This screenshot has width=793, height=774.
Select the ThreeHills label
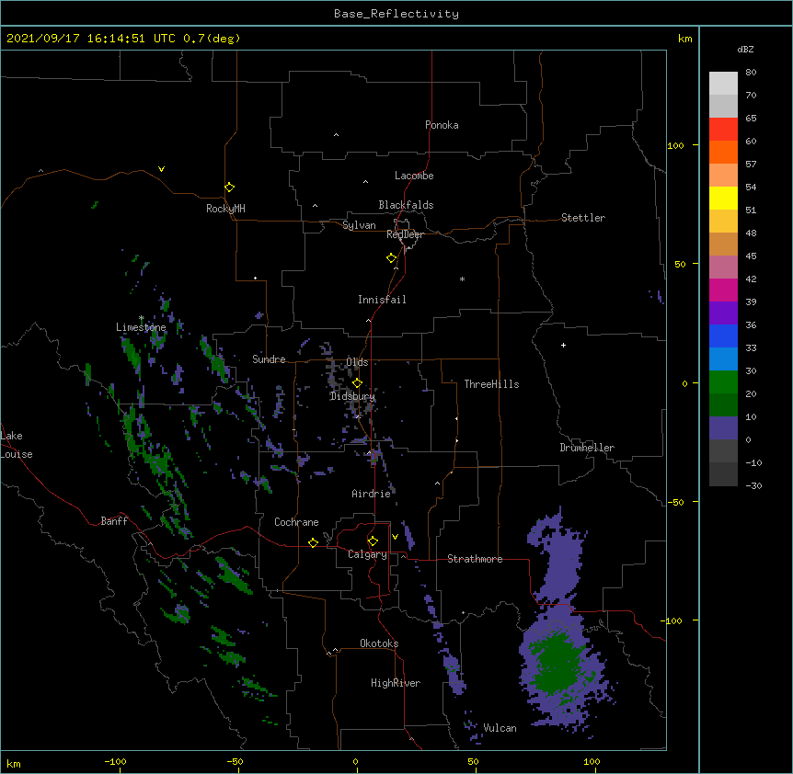point(491,384)
